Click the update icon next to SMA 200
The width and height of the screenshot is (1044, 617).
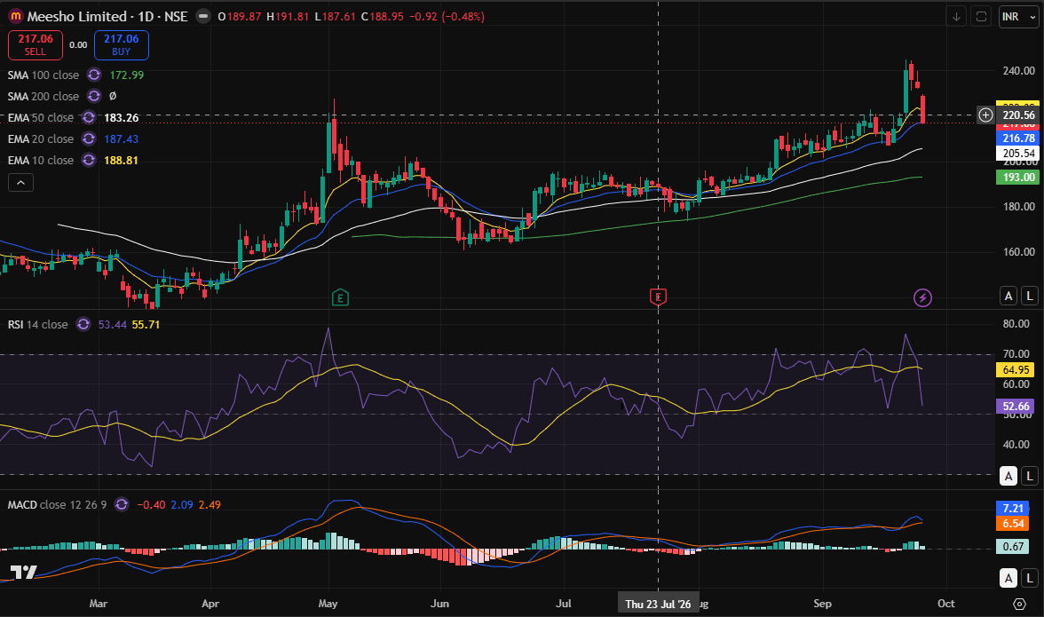click(94, 97)
